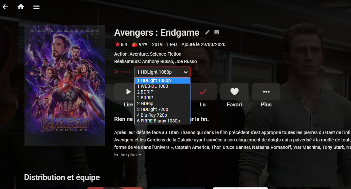Expand synopsis with En lire plus
This screenshot has height=189, width=351.
click(x=128, y=155)
